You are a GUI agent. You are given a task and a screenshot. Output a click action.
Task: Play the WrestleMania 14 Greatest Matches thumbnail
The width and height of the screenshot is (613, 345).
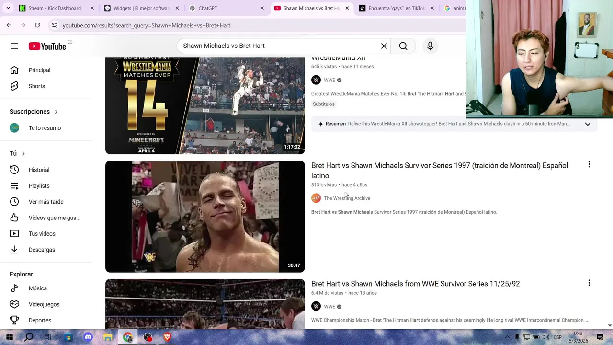[x=205, y=105]
